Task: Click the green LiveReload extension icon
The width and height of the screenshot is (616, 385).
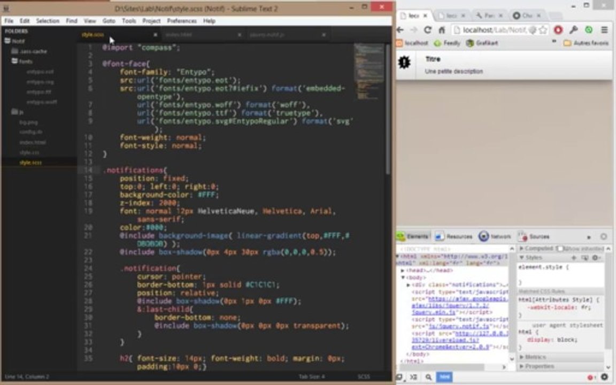Action: pyautogui.click(x=589, y=30)
